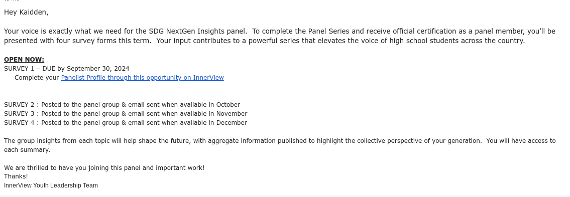This screenshot has height=197, width=570.
Task: Click the "SURVEY 1 – DUE by" line
Action: click(x=35, y=69)
